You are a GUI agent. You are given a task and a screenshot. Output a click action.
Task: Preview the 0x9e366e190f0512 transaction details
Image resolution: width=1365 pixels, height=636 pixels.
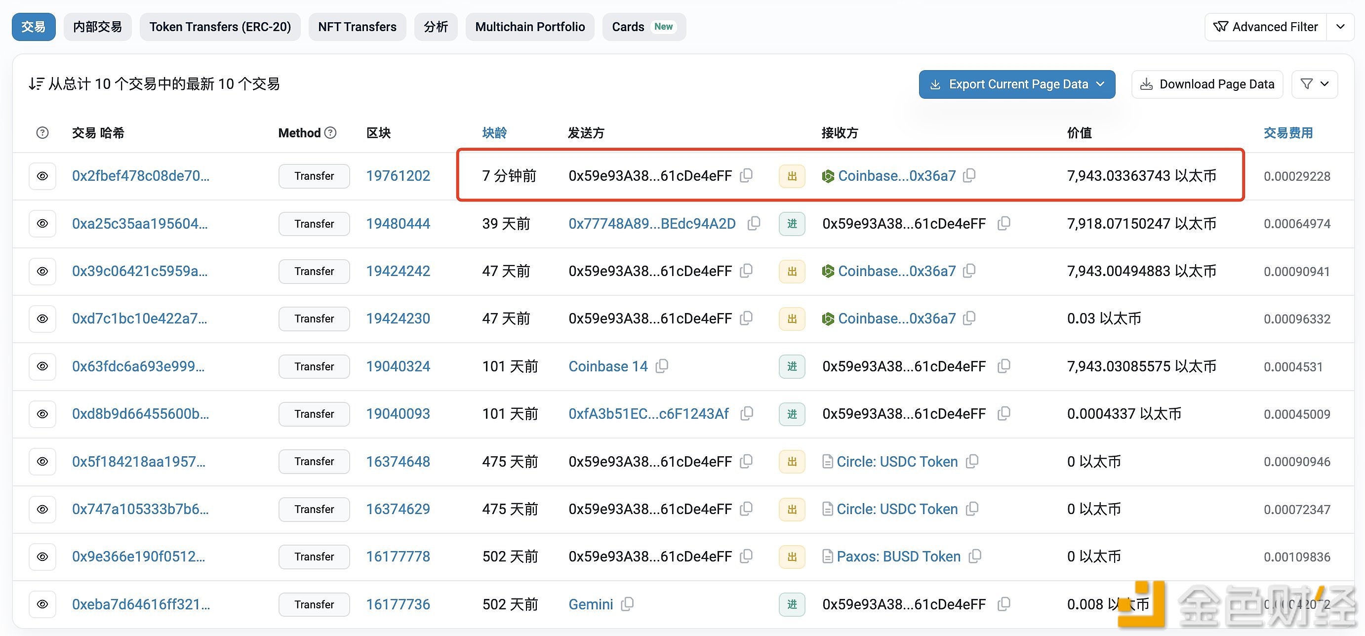(42, 556)
